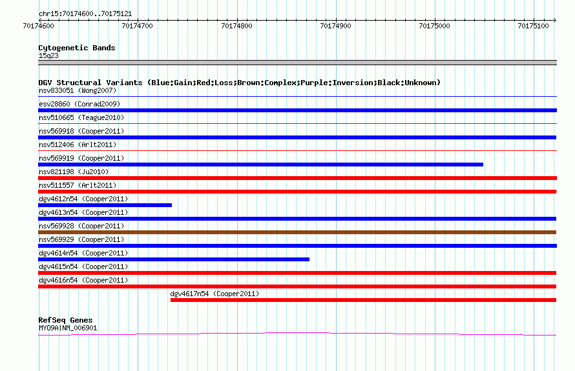Select variant label nsv511557 (Arlt2011)
The image size is (575, 371).
(78, 185)
